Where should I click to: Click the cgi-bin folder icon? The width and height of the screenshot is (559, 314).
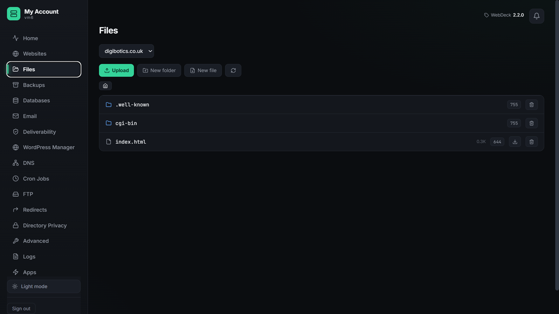109,123
